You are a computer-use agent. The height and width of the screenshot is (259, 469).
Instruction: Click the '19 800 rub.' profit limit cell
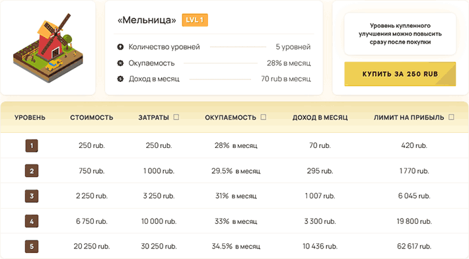pos(414,221)
